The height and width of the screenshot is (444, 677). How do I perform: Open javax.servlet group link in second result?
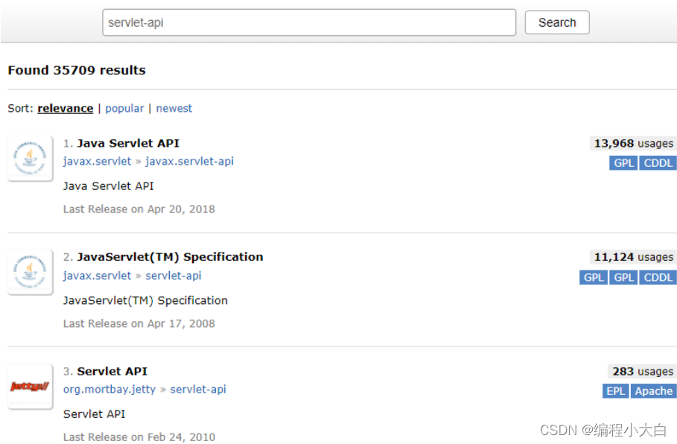click(97, 276)
